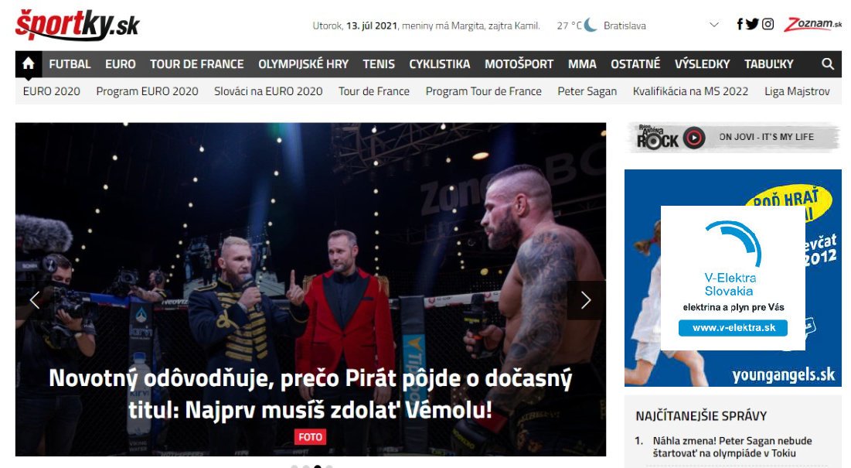Open Program EURO 2020 link
This screenshot has height=468, width=851.
click(147, 91)
